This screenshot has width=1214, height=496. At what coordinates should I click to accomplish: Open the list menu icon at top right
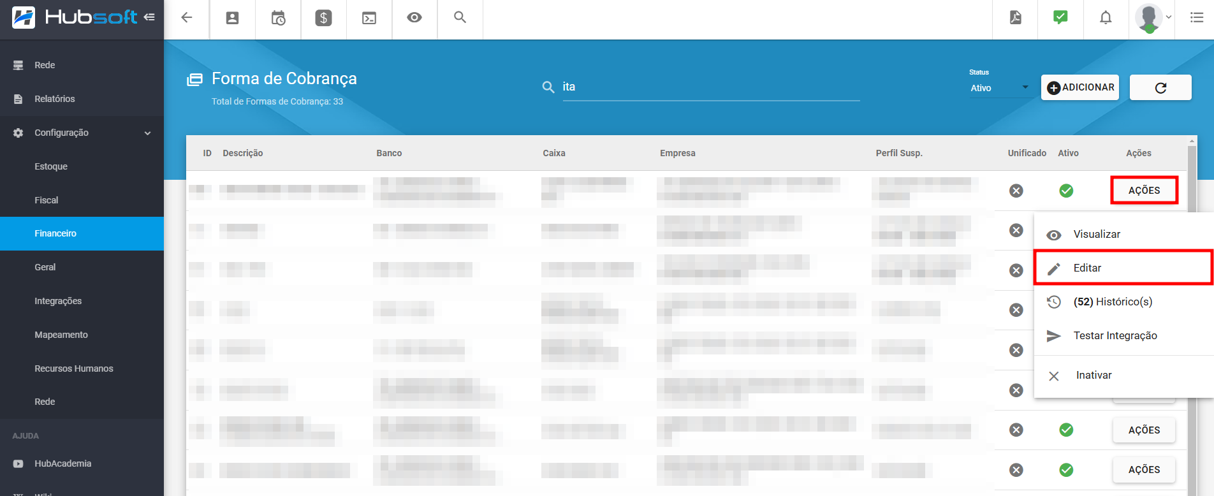point(1197,18)
